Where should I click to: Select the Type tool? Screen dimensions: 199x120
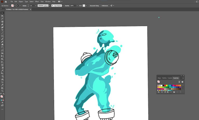tap(2, 30)
